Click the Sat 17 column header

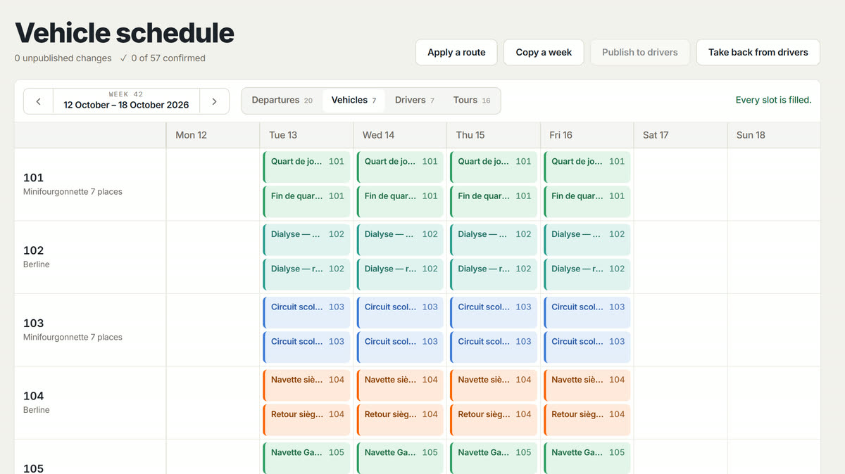point(680,135)
